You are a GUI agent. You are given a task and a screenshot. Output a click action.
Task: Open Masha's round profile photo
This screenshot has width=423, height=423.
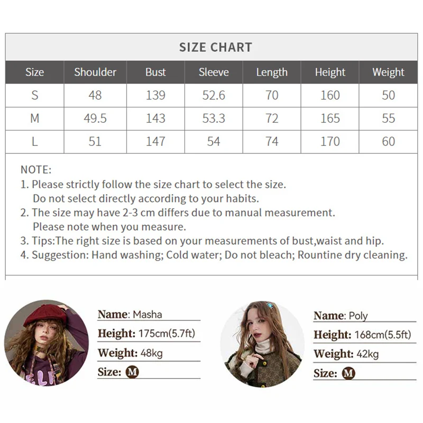[x=47, y=342]
